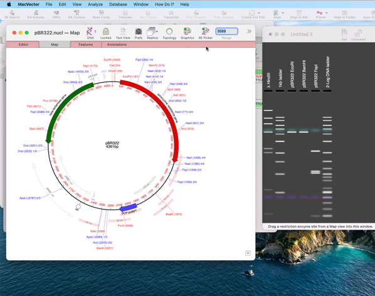
Task: Open DNA icon dropdown arrows
Action: (95, 31)
